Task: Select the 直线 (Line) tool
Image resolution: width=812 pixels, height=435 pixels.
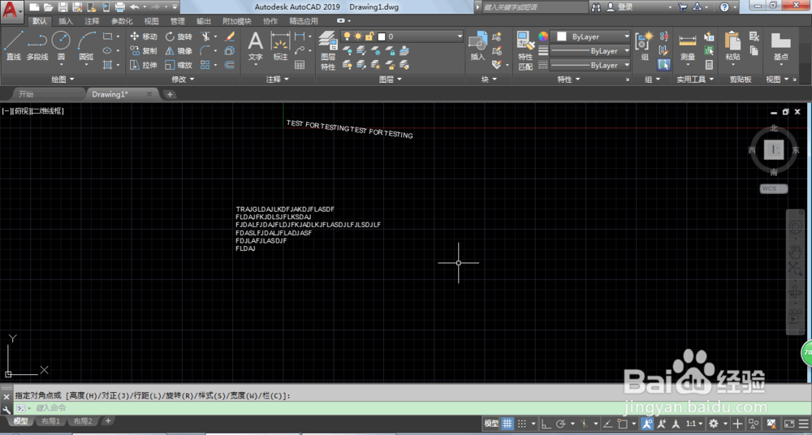Action: (x=14, y=45)
